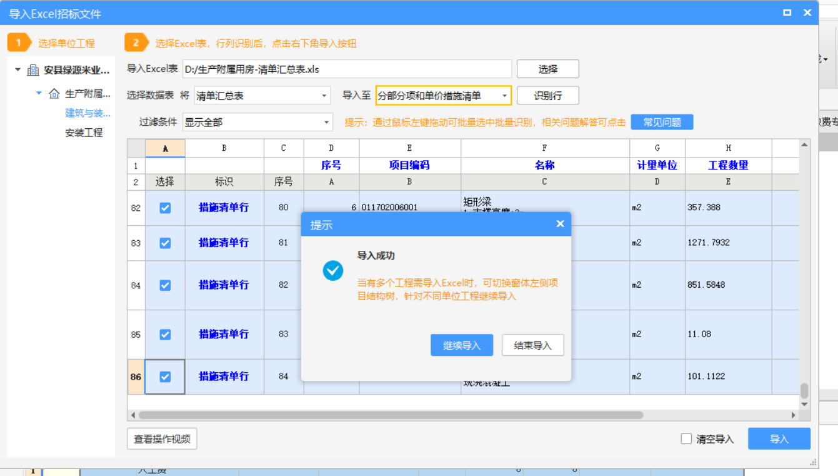Click the 继续导入 button in the dialog
The height and width of the screenshot is (476, 838).
pos(462,345)
